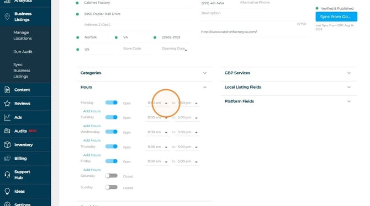
Task: Click Add Hours under Monday
Action: pos(92,111)
